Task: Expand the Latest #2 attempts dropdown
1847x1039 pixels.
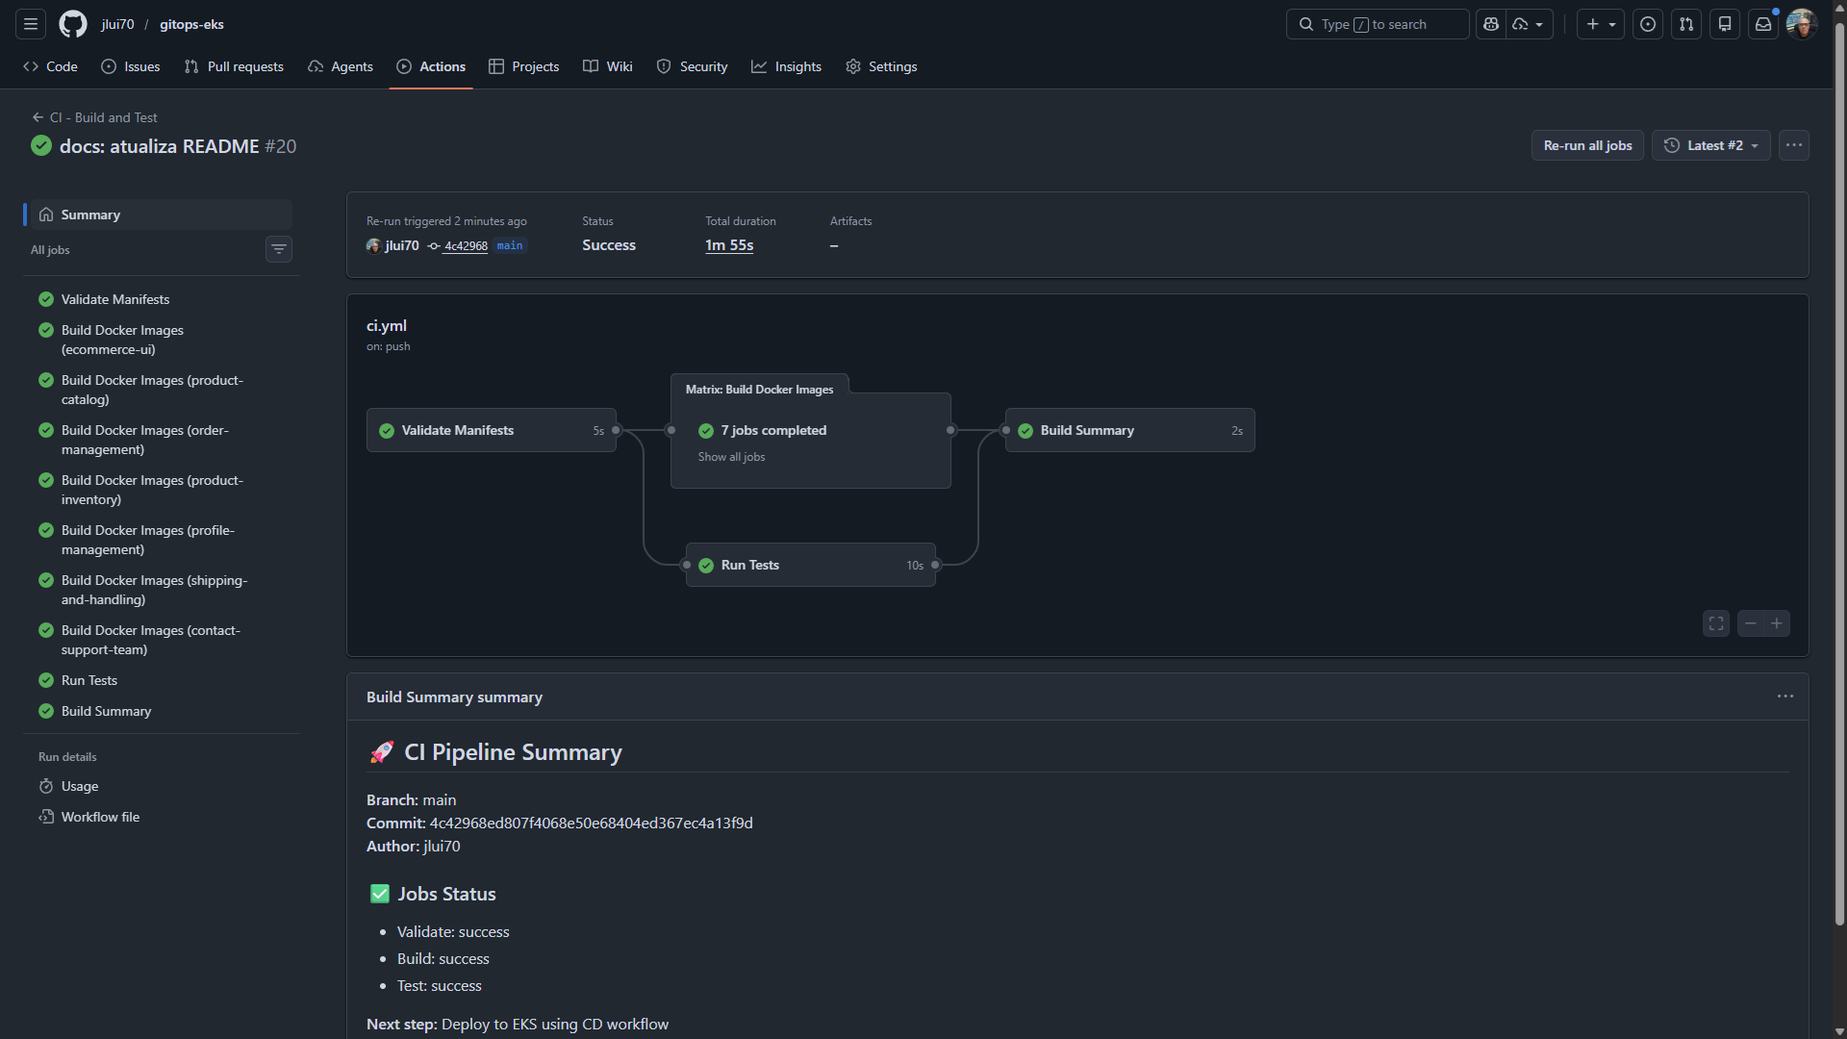Action: point(1711,145)
